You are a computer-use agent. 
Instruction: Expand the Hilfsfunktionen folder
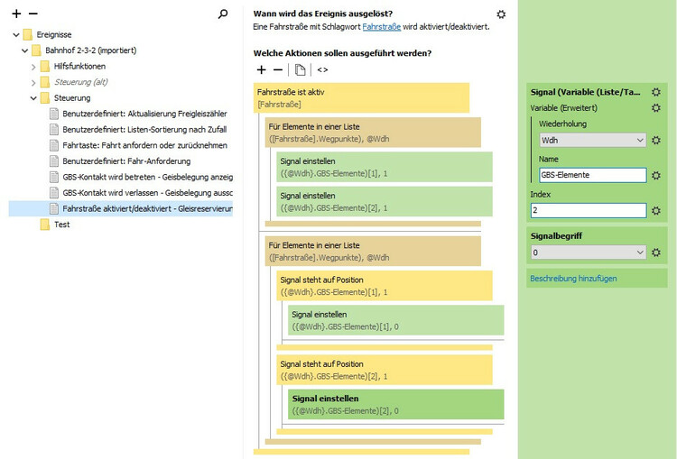33,66
